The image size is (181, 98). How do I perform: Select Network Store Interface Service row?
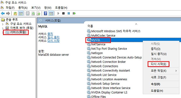pyautogui.click(x=111, y=88)
